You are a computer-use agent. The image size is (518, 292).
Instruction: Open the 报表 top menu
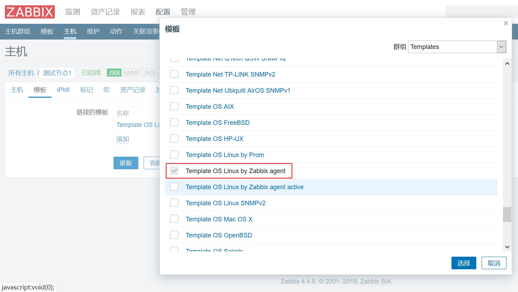pos(138,12)
